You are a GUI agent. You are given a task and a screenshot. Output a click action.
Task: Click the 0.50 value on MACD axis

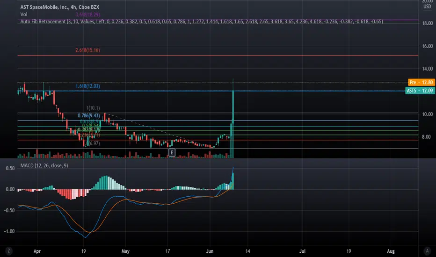(x=10, y=168)
